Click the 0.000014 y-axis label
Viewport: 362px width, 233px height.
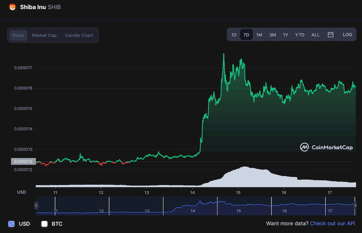click(23, 129)
